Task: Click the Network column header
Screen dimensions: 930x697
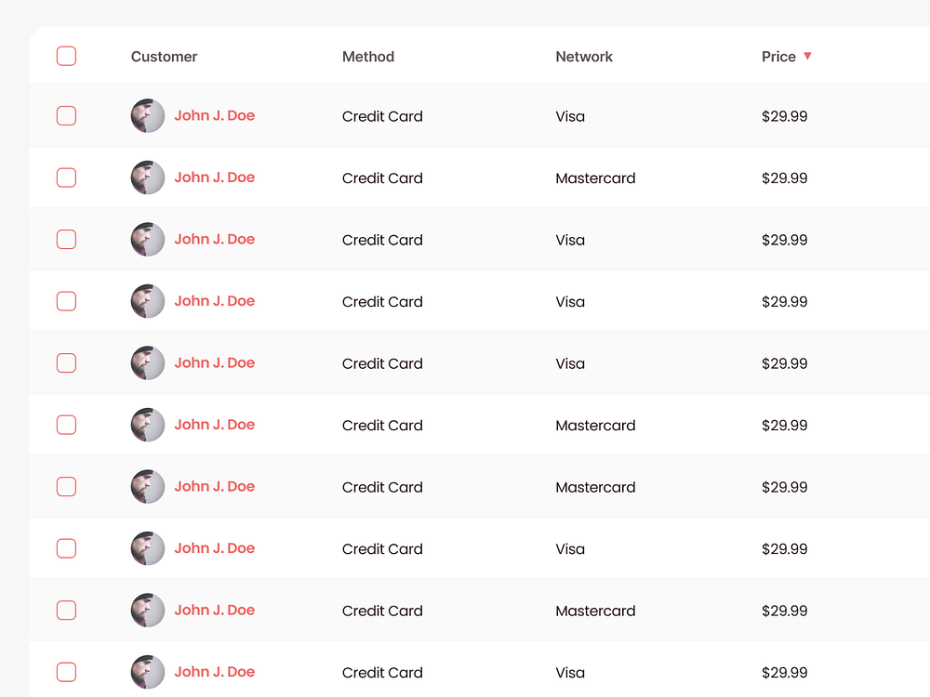Action: click(x=584, y=57)
